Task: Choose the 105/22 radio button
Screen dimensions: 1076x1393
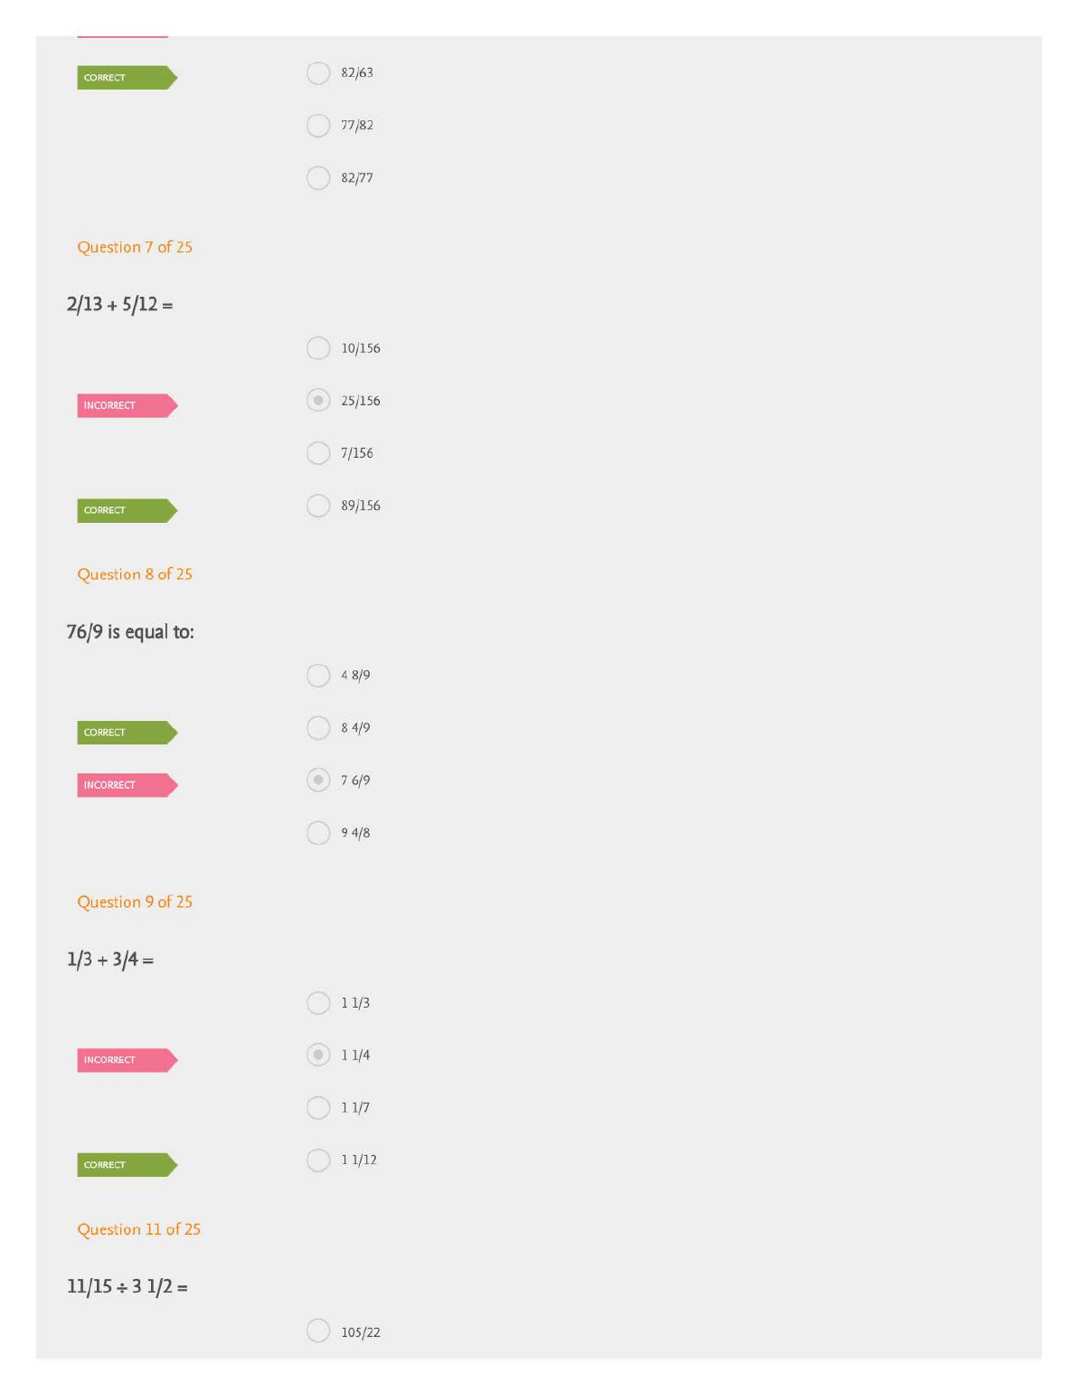Action: pyautogui.click(x=318, y=1331)
